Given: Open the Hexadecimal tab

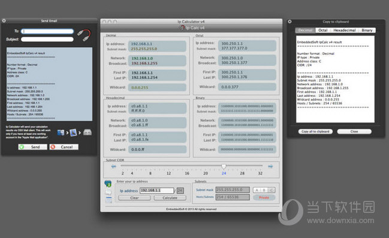Looking at the screenshot, I should coord(344,30).
